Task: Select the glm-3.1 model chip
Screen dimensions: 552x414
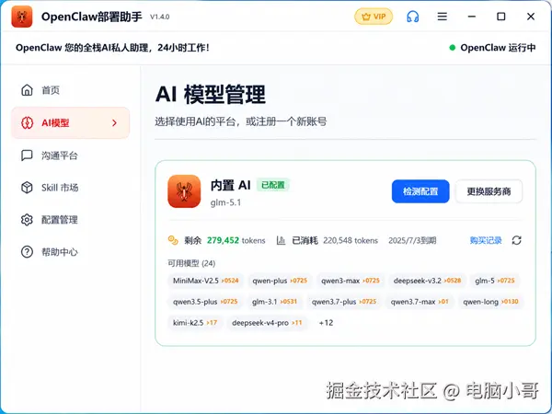Action: click(274, 302)
